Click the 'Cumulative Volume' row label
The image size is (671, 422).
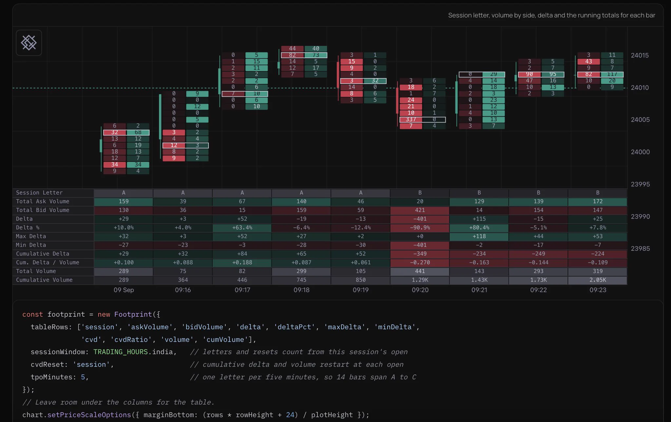(44, 280)
